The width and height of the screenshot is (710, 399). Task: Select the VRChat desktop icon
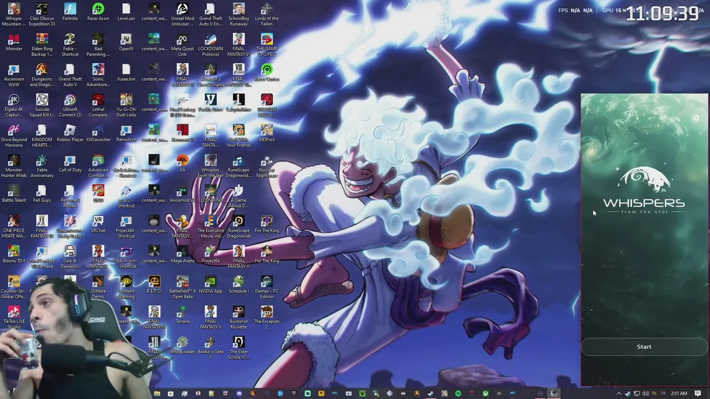98,224
